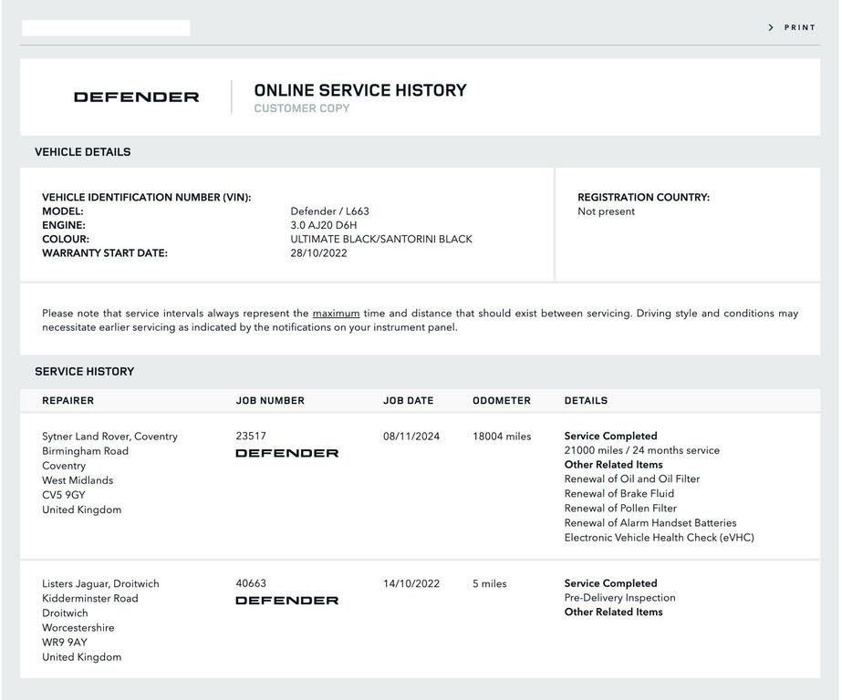This screenshot has width=842, height=700.
Task: Click engine value '3.0 AJ20 D6H'
Action: (x=324, y=225)
